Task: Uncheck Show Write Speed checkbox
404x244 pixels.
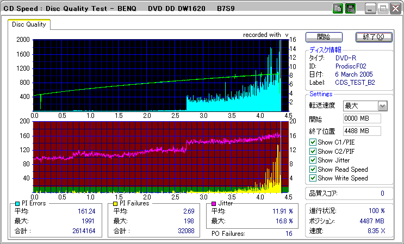Action: tap(313, 178)
